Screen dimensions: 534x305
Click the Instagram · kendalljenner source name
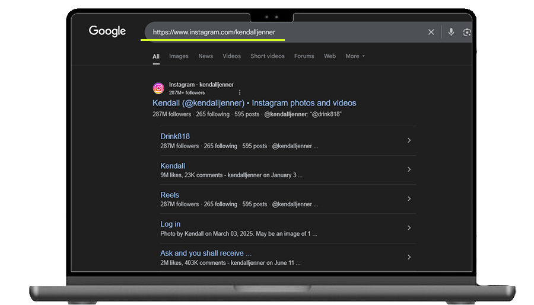coord(201,85)
